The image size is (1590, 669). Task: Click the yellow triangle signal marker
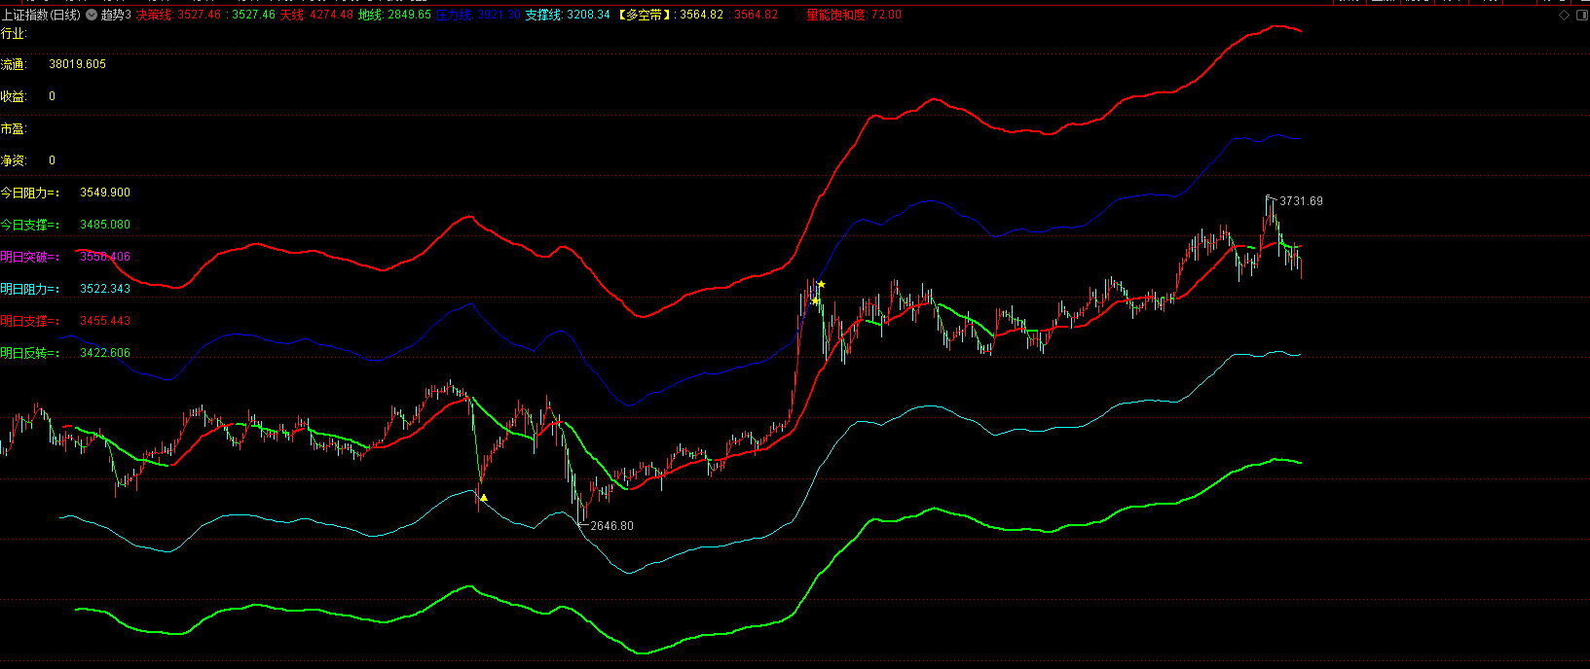click(484, 498)
